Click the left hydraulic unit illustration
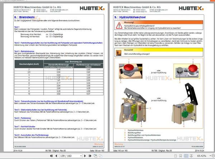 tap(133, 106)
